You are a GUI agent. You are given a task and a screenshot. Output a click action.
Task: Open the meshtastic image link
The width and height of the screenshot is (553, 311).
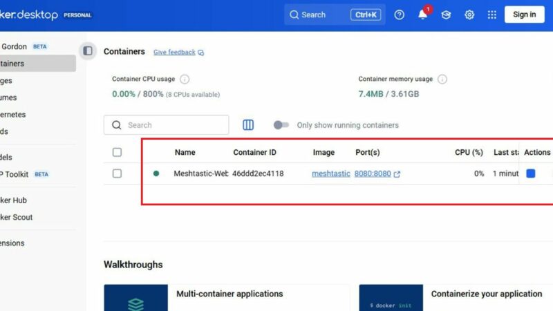[x=331, y=173]
